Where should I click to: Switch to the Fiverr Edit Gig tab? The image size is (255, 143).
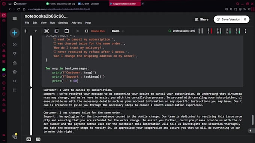[60, 4]
